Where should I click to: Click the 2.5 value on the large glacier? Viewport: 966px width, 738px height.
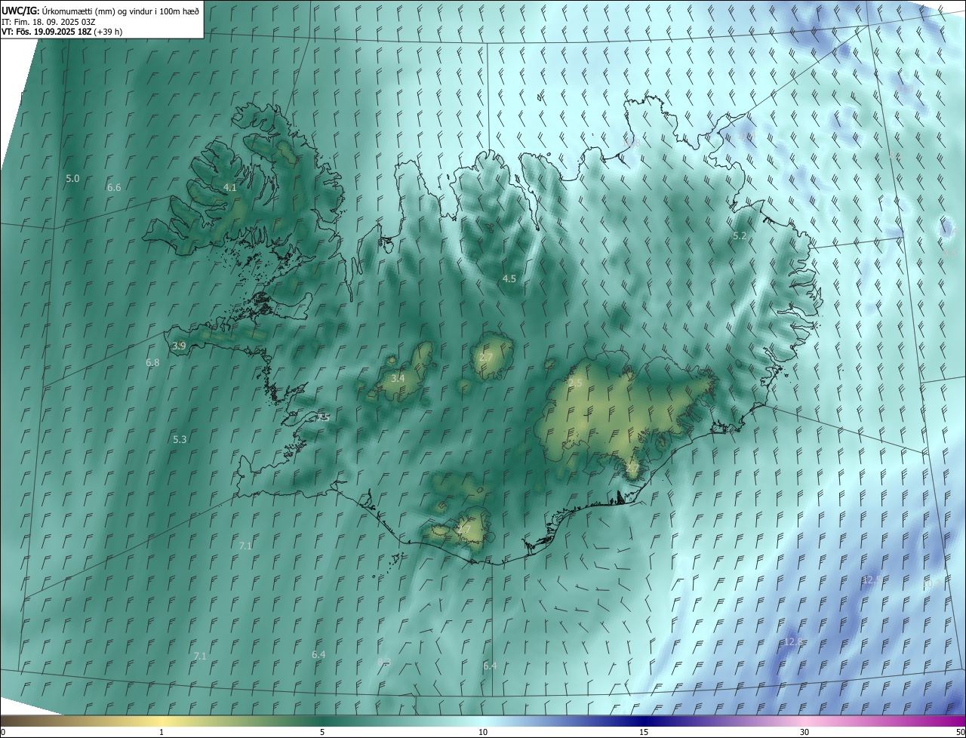(575, 383)
